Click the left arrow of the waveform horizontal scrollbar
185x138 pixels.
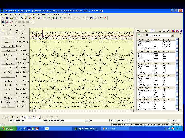click(31, 111)
